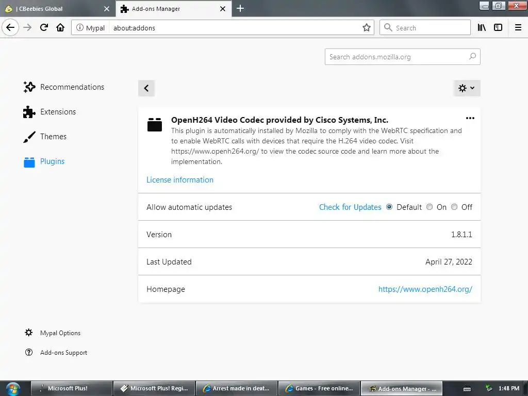This screenshot has width=528, height=396.
Task: Open the gear tools dropdown for add-ons
Action: point(467,88)
